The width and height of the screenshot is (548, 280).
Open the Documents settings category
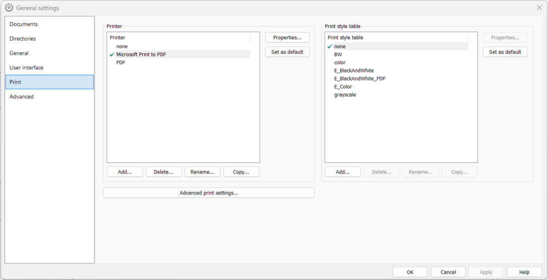tap(24, 24)
